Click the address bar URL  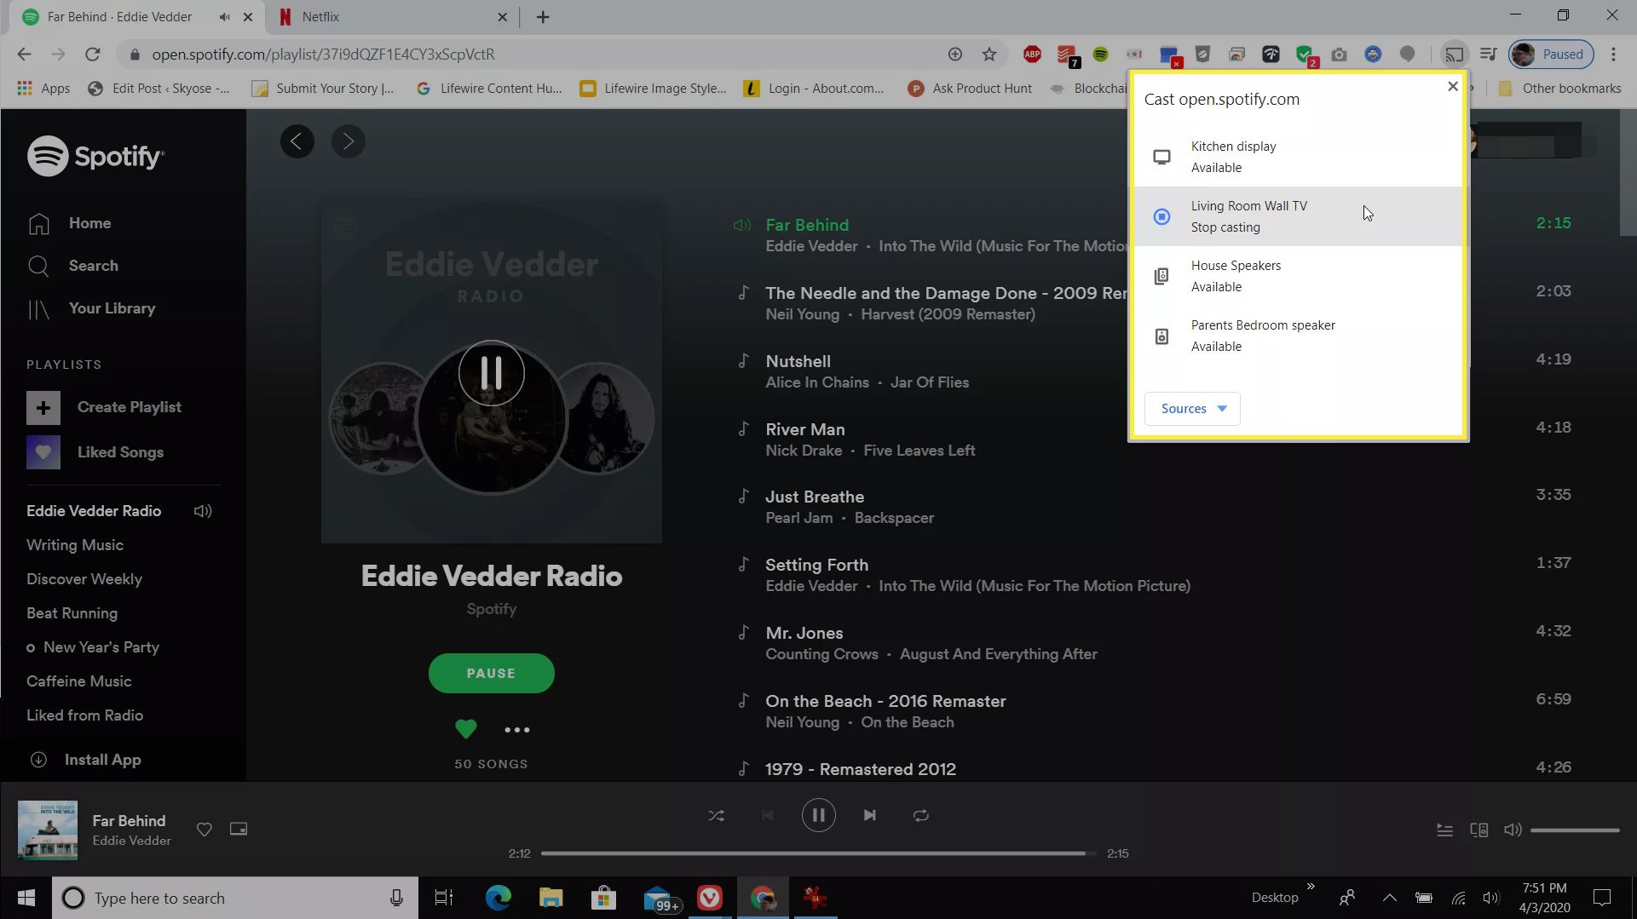(323, 55)
